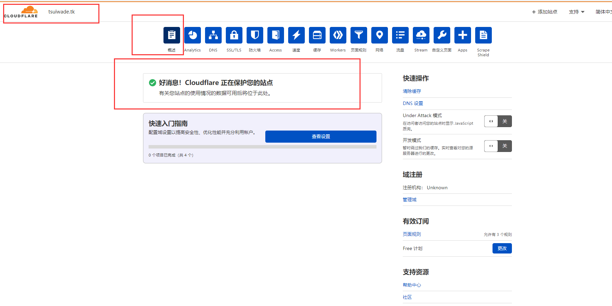Click the 支持资源 heading
This screenshot has width=612, height=306.
click(416, 272)
